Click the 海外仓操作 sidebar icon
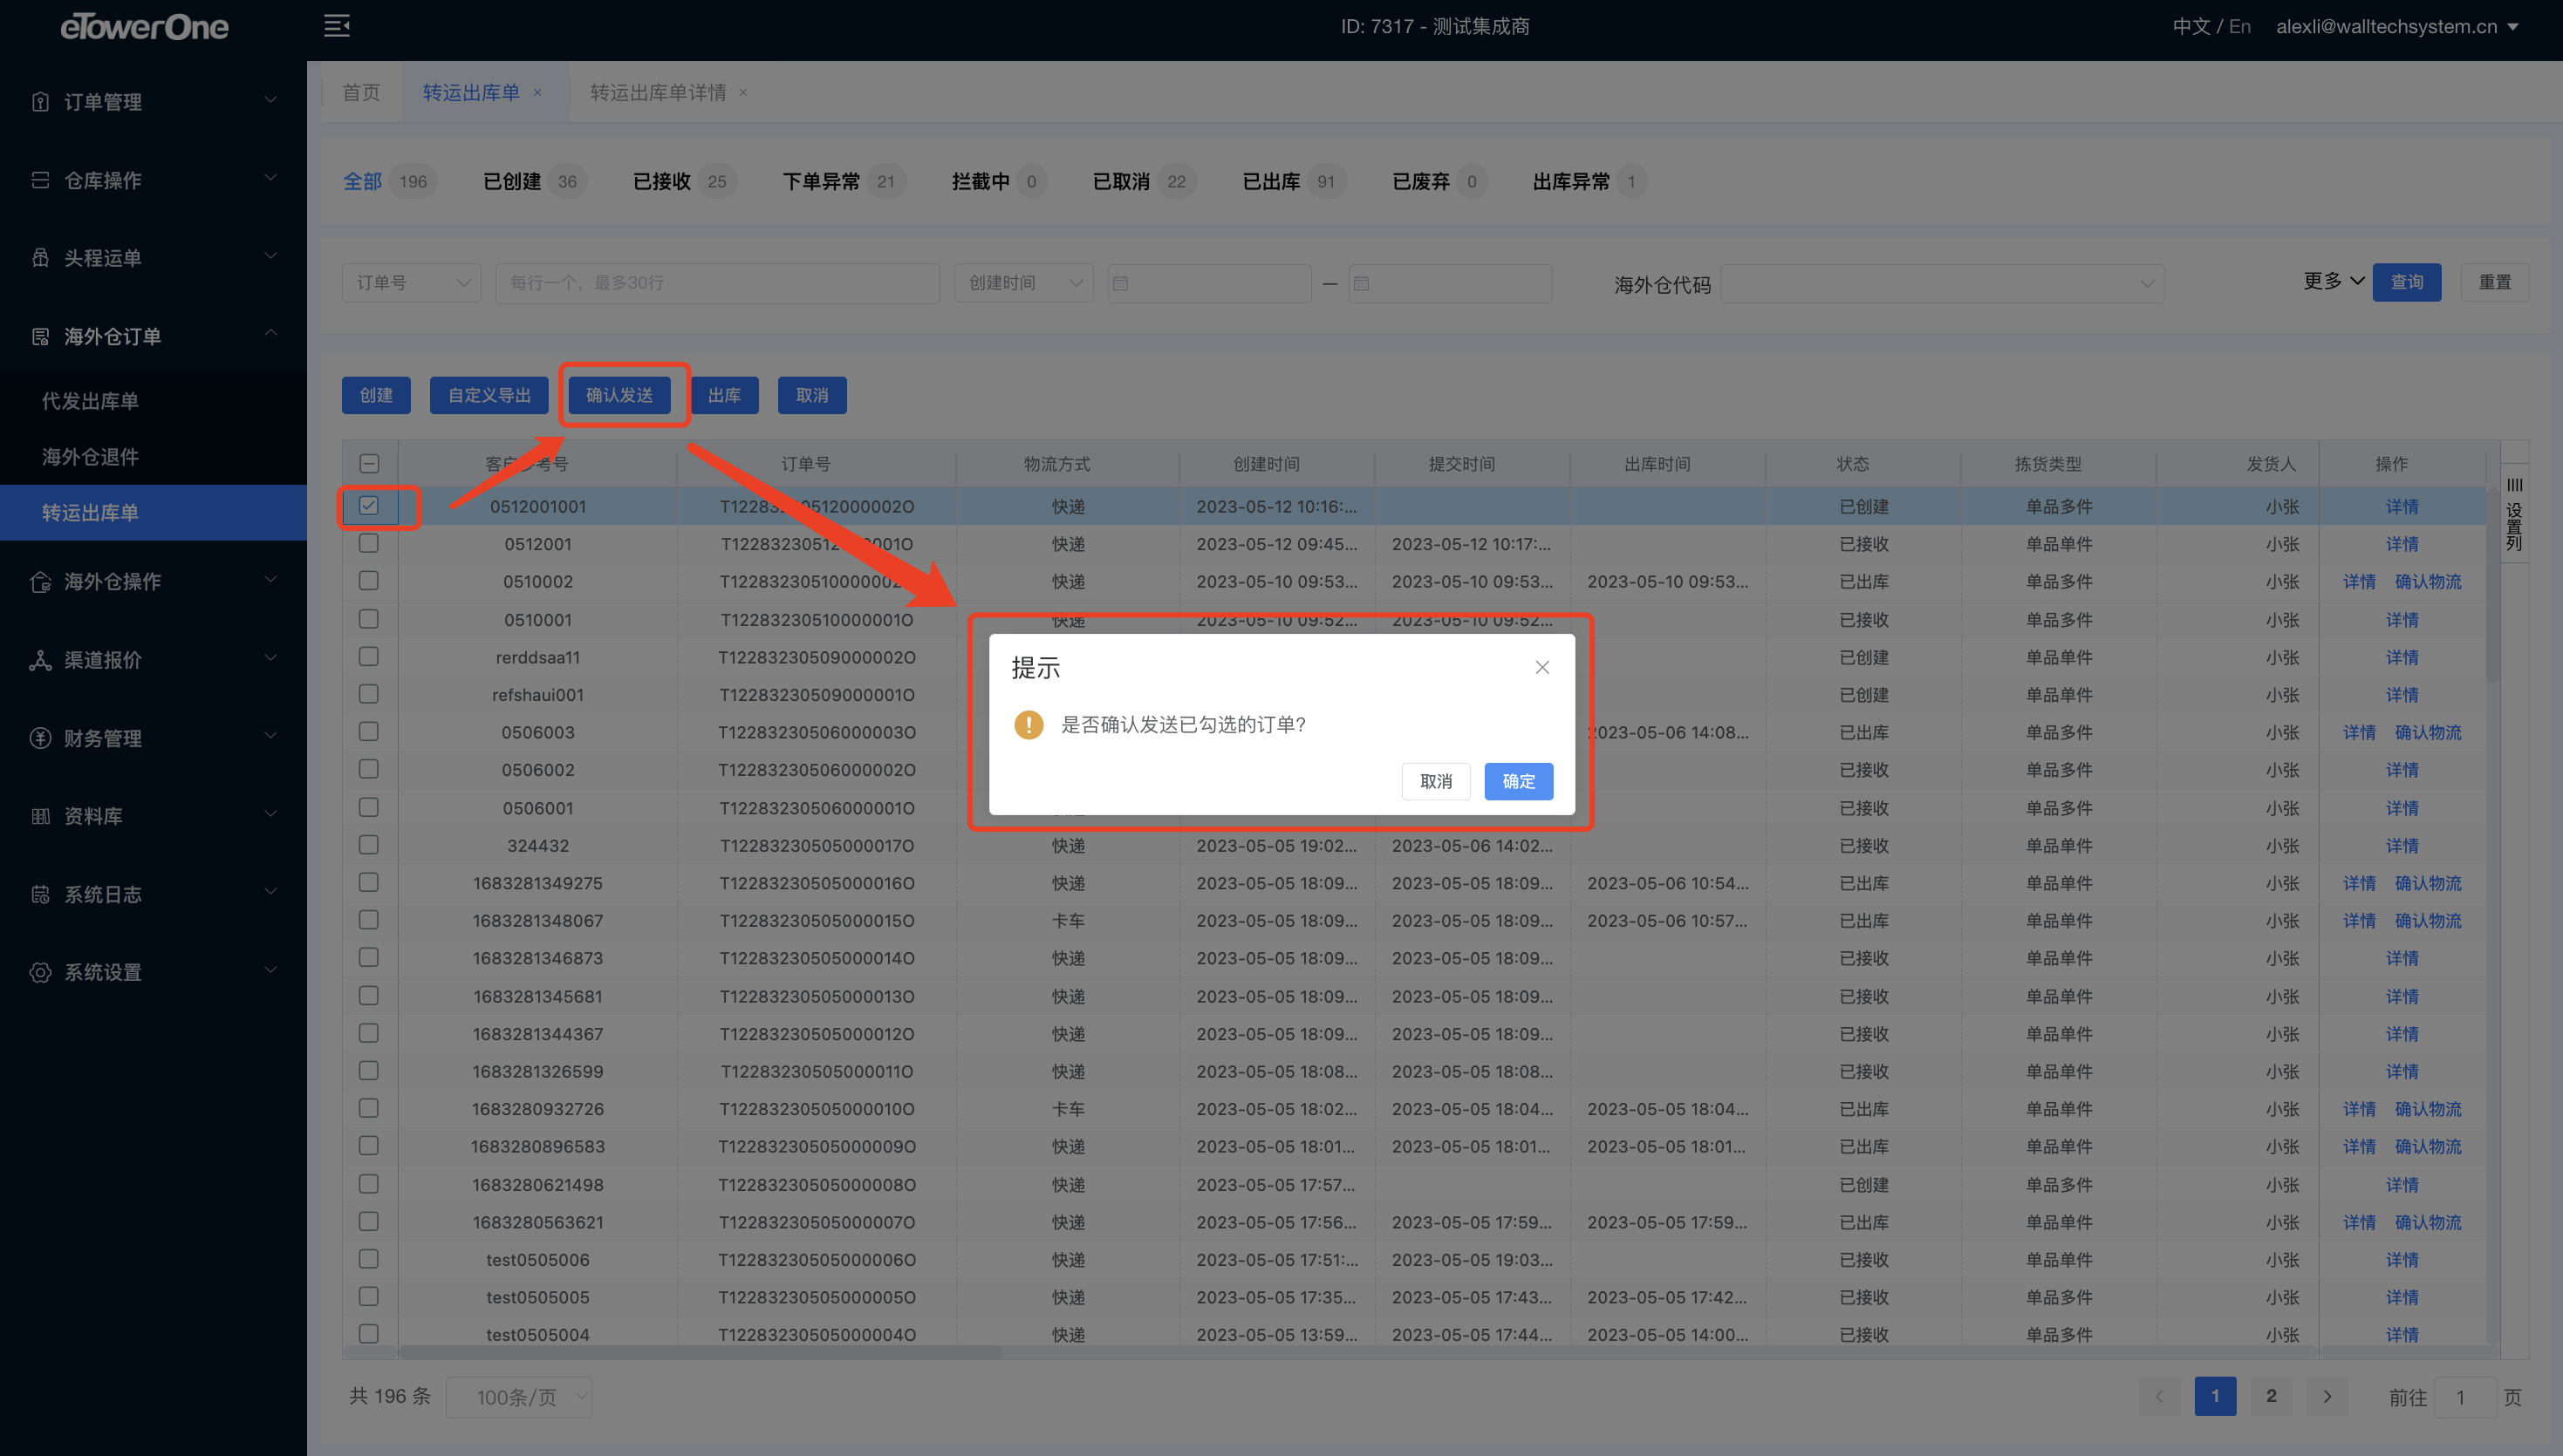 point(40,581)
